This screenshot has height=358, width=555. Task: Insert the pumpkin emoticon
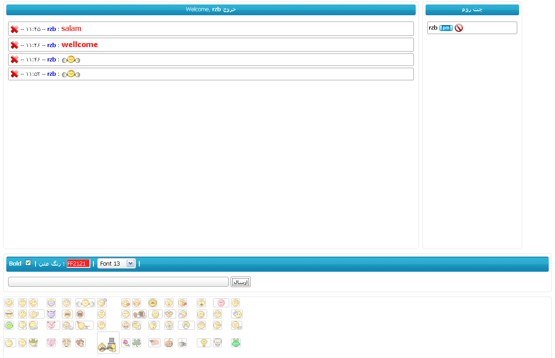[x=169, y=343]
